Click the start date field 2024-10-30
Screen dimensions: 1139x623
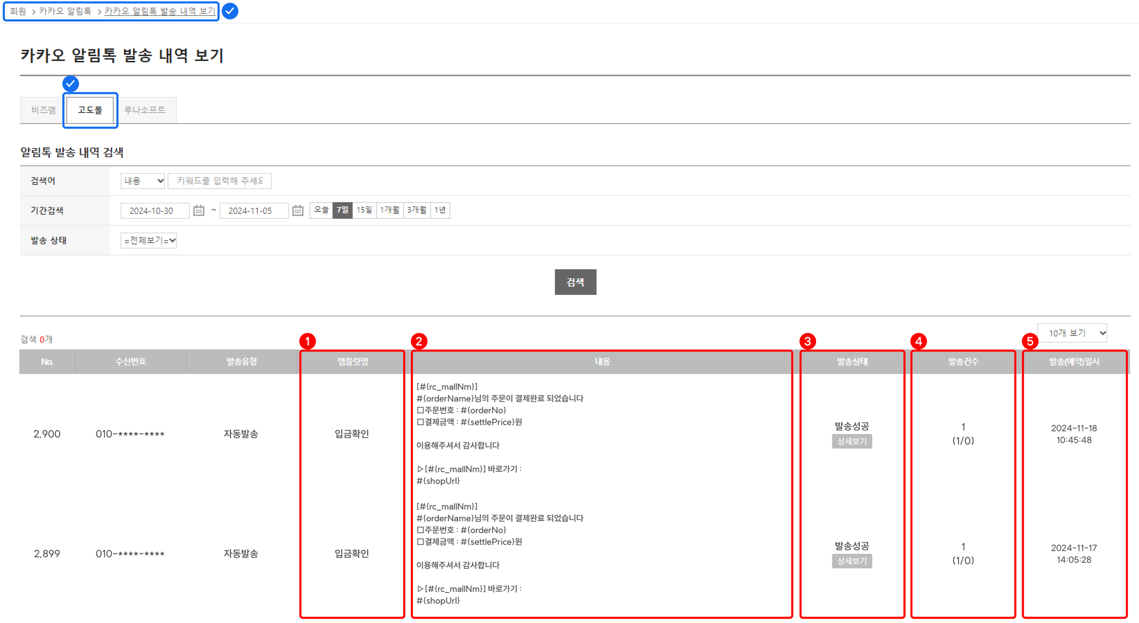tap(154, 210)
